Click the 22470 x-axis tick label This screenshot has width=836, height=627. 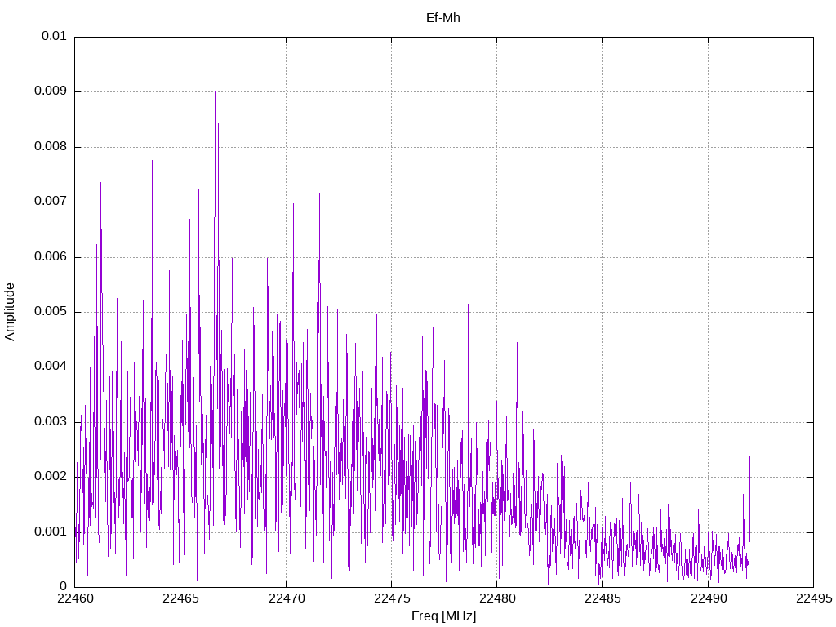click(286, 598)
